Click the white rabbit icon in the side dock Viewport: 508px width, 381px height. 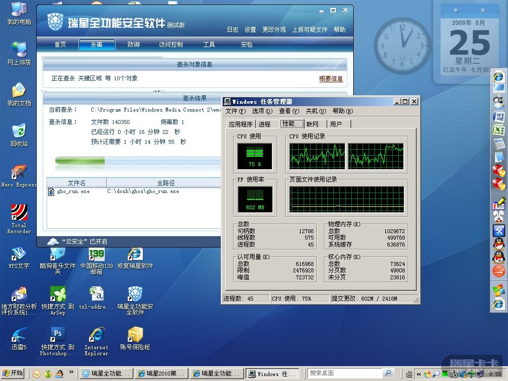[x=499, y=216]
